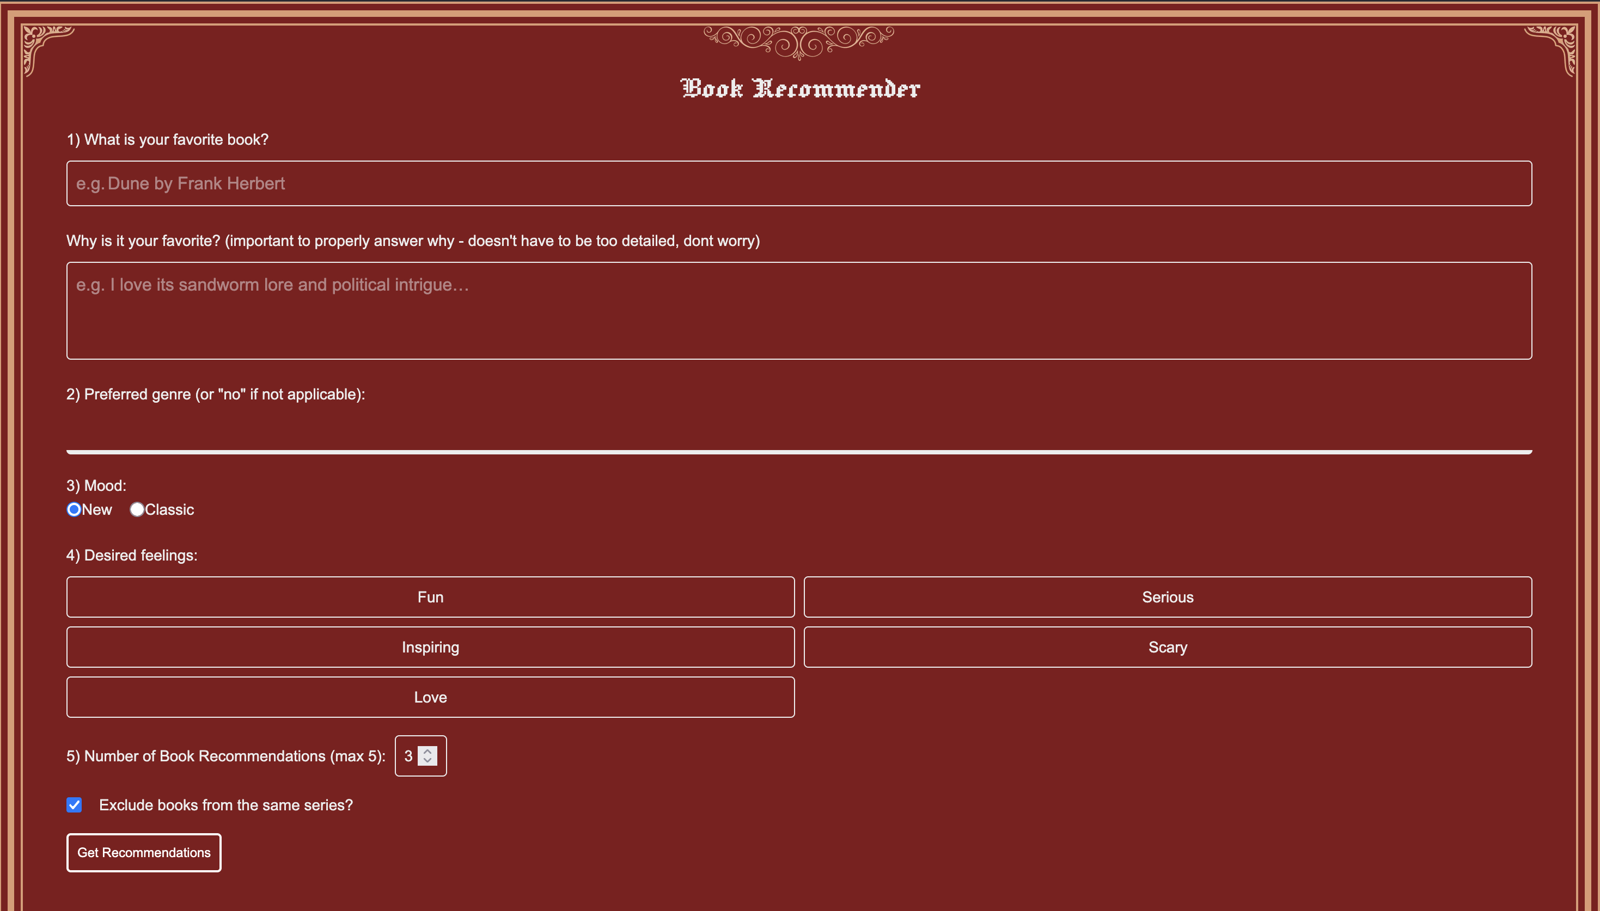Uncheck Exclude books from same series
Viewport: 1600px width, 911px height.
74,805
